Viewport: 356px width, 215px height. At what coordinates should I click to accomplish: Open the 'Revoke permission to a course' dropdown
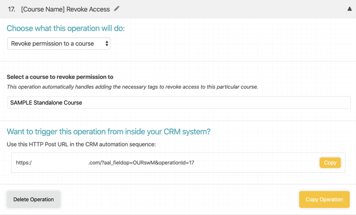tap(59, 43)
